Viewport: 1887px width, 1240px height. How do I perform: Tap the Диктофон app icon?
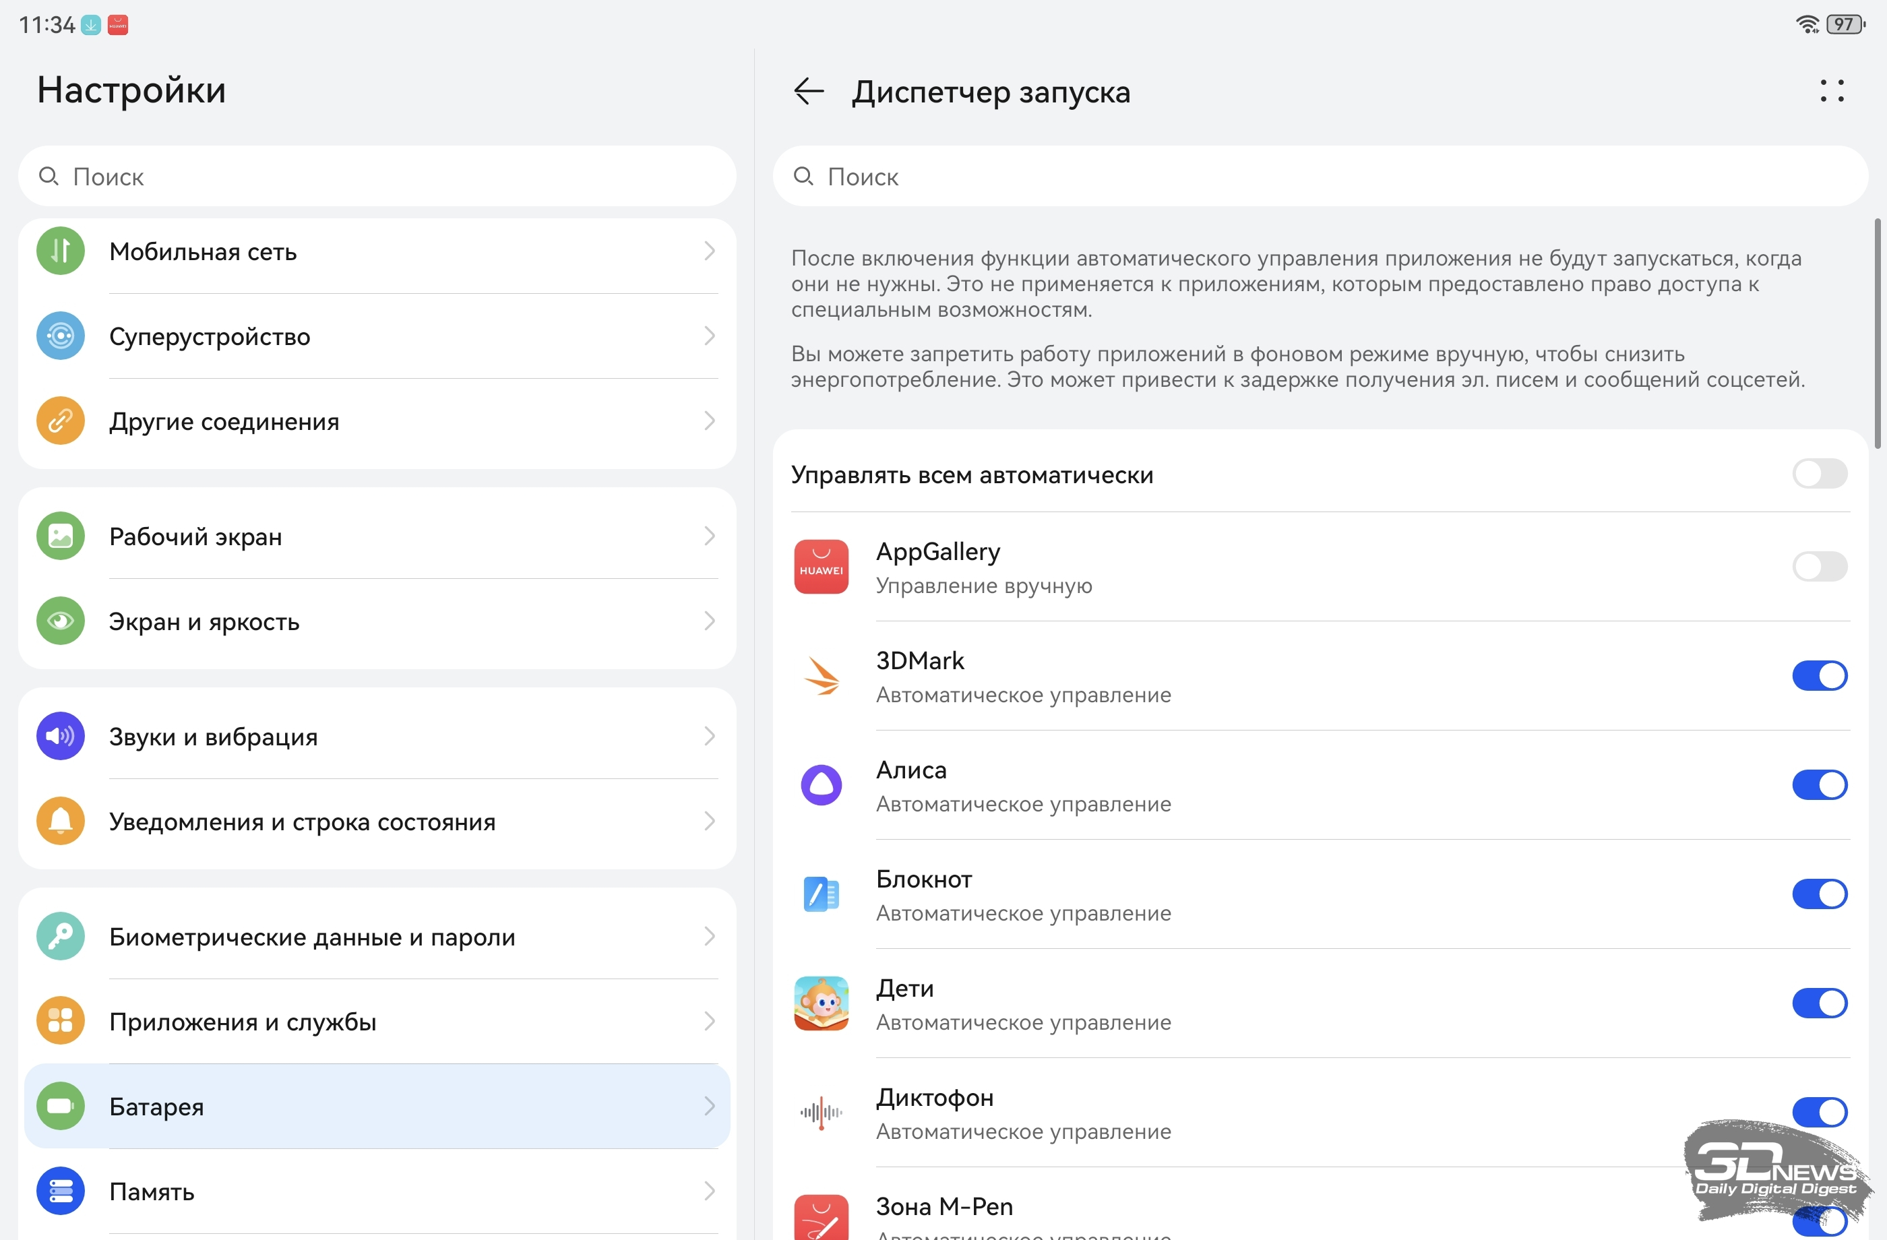[x=821, y=1113]
